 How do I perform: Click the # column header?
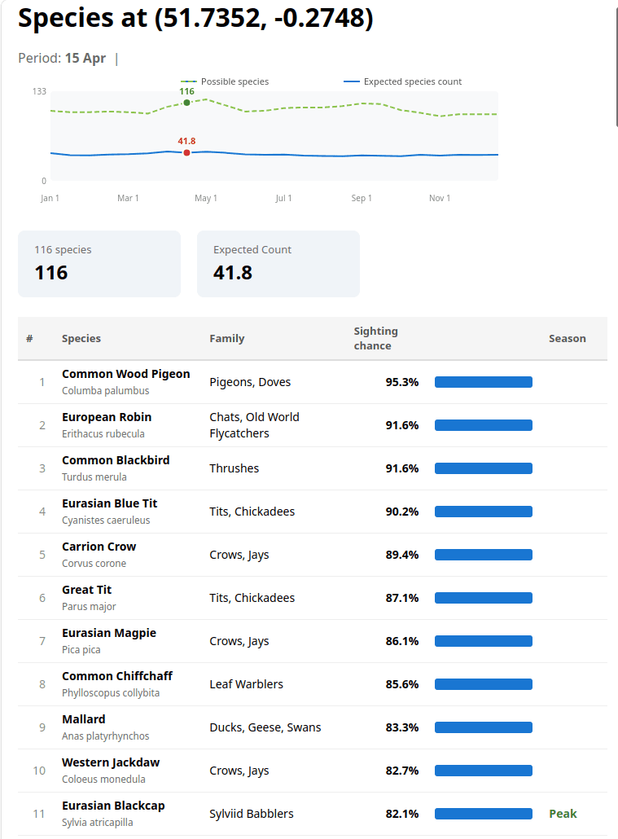point(29,339)
